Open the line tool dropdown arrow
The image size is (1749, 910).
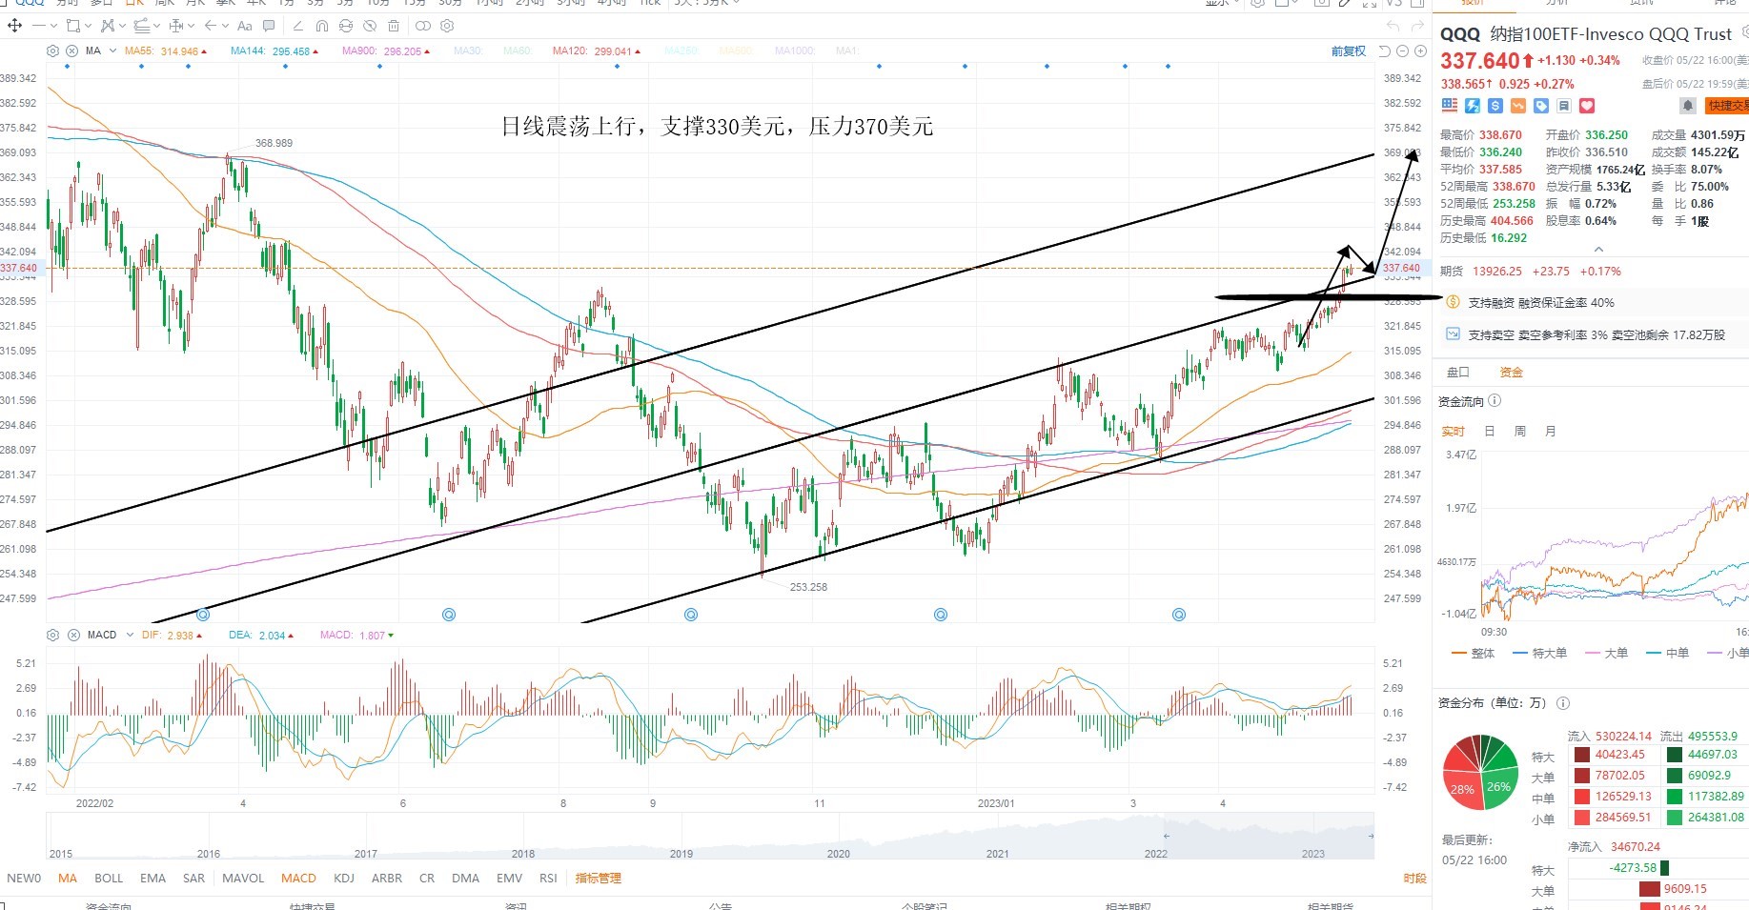click(x=53, y=26)
